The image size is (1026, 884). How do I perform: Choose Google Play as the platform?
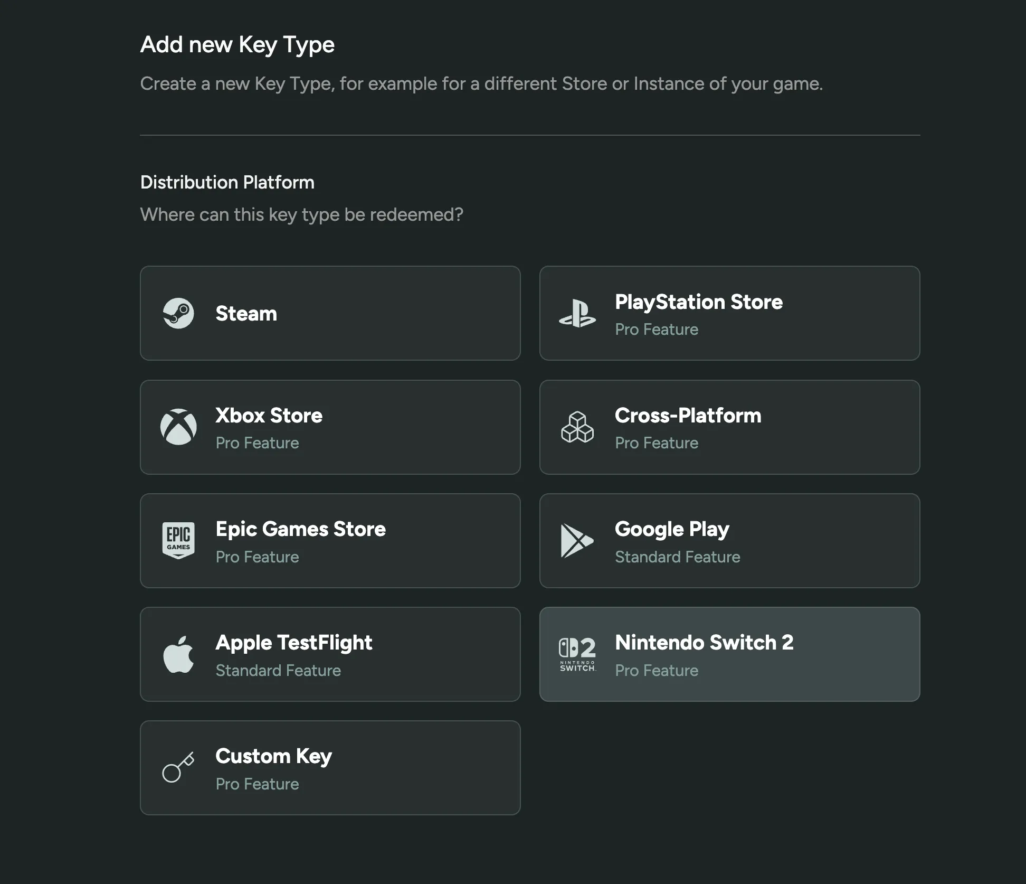tap(730, 540)
